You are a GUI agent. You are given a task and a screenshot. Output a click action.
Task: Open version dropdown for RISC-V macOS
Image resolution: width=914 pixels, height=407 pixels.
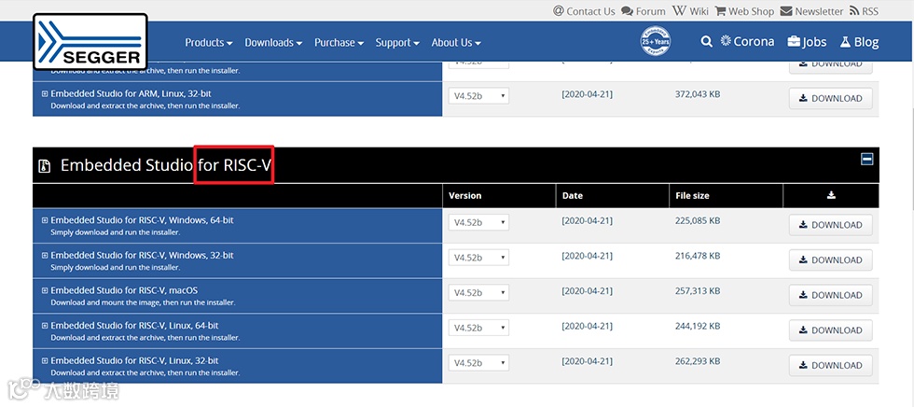click(x=478, y=293)
